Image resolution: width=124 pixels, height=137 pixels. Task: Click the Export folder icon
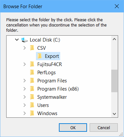pos(40,56)
